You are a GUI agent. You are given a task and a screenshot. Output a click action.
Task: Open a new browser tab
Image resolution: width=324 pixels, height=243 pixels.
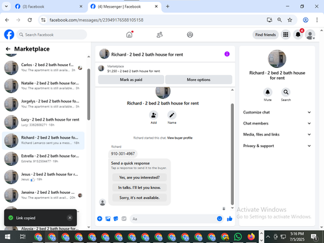pyautogui.click(x=168, y=6)
